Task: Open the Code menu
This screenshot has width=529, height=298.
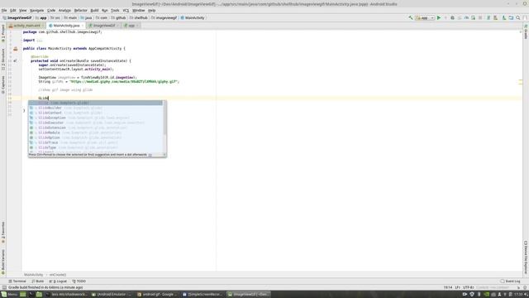Action: pos(51,11)
